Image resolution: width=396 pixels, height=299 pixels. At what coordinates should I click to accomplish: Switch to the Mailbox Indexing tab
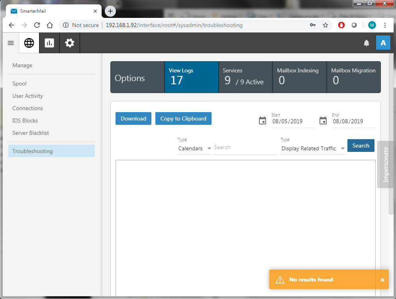click(300, 77)
